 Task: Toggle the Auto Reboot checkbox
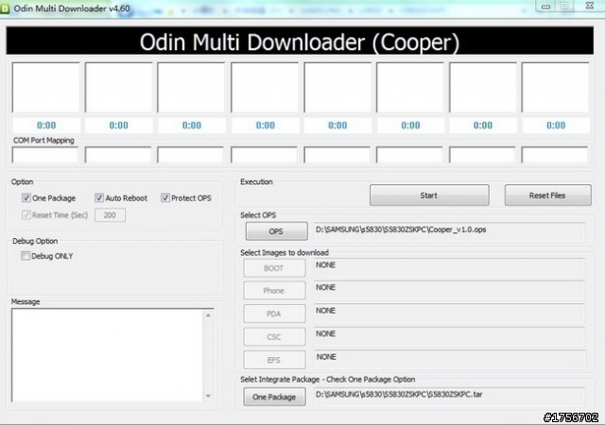(99, 198)
